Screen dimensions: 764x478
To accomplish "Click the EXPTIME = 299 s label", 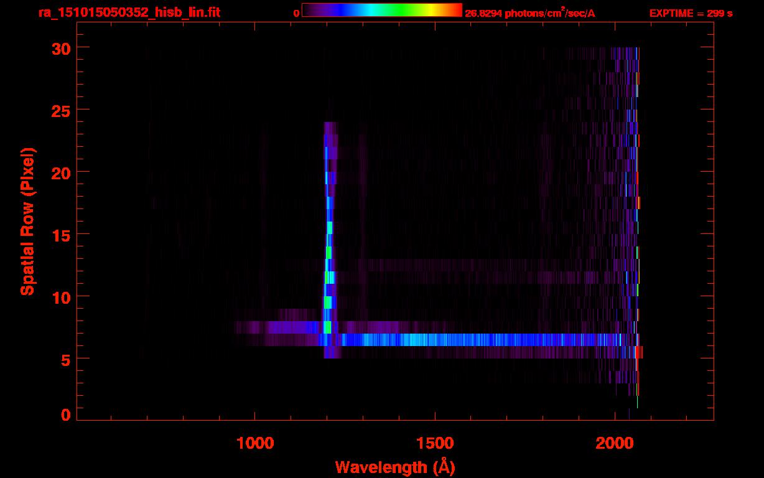I will (691, 13).
